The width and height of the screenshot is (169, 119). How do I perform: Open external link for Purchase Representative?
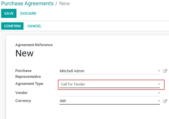[x=165, y=71]
